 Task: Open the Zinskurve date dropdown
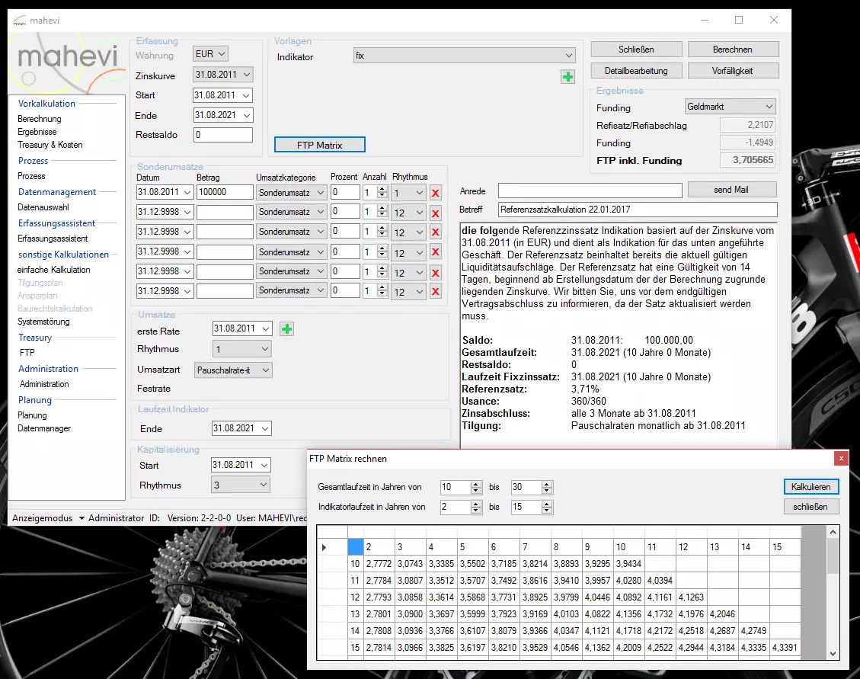point(246,75)
